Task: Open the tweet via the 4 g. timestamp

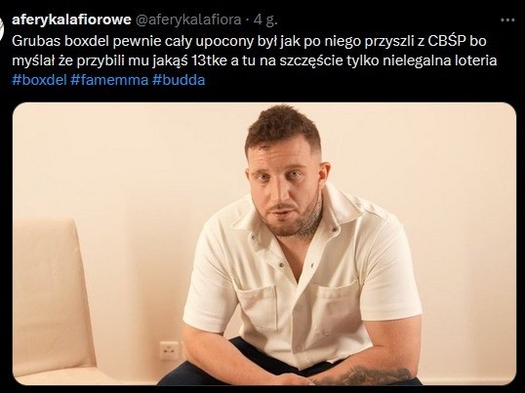Action: tap(265, 20)
